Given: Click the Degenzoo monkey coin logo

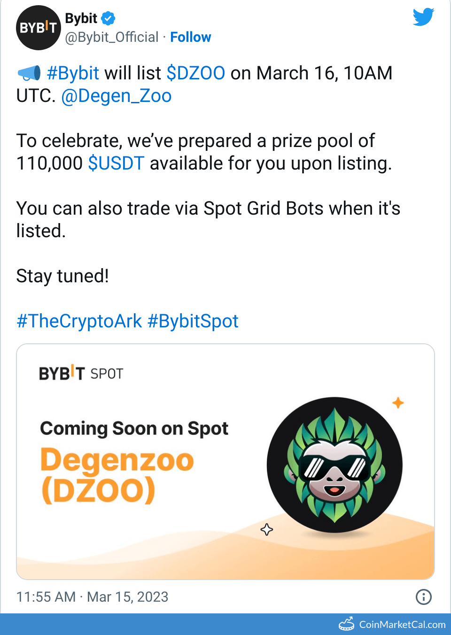Looking at the screenshot, I should pos(334,465).
